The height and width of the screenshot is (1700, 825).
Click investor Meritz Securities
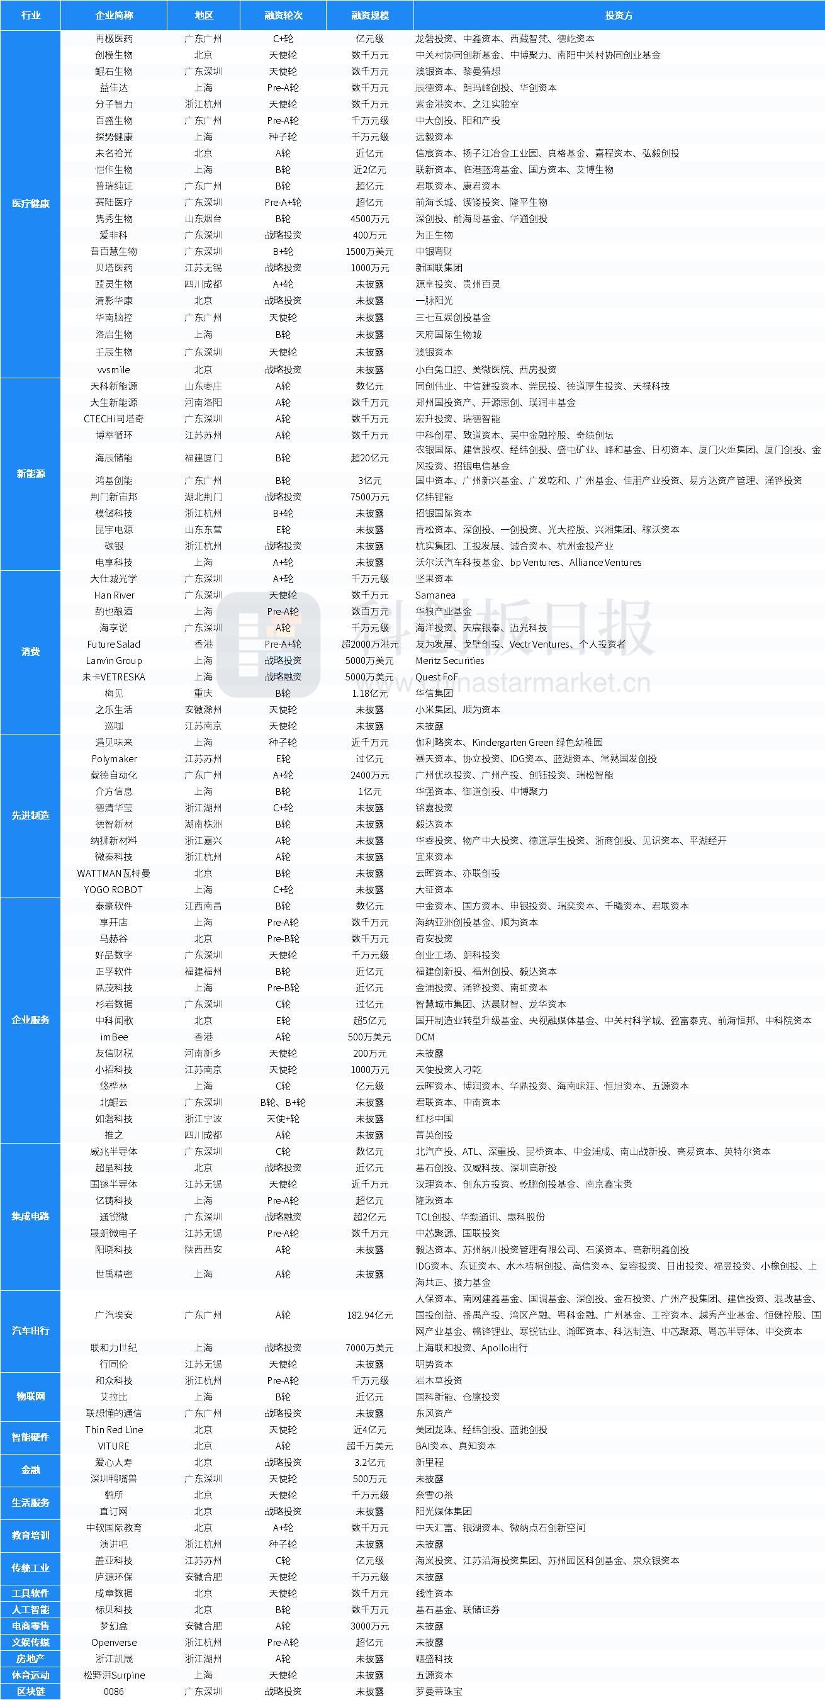click(x=449, y=661)
